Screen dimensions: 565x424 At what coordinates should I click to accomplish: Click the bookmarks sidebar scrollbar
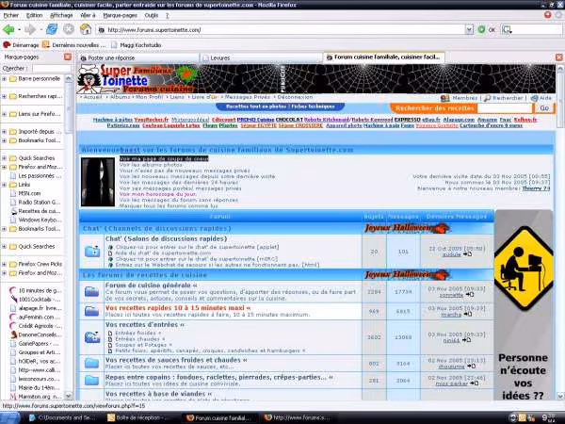(68, 236)
